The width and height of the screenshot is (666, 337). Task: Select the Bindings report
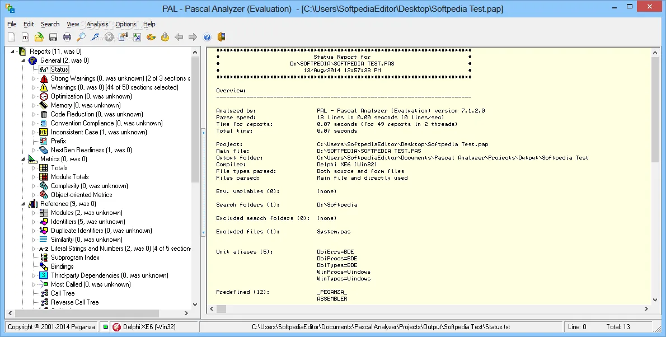tap(62, 266)
